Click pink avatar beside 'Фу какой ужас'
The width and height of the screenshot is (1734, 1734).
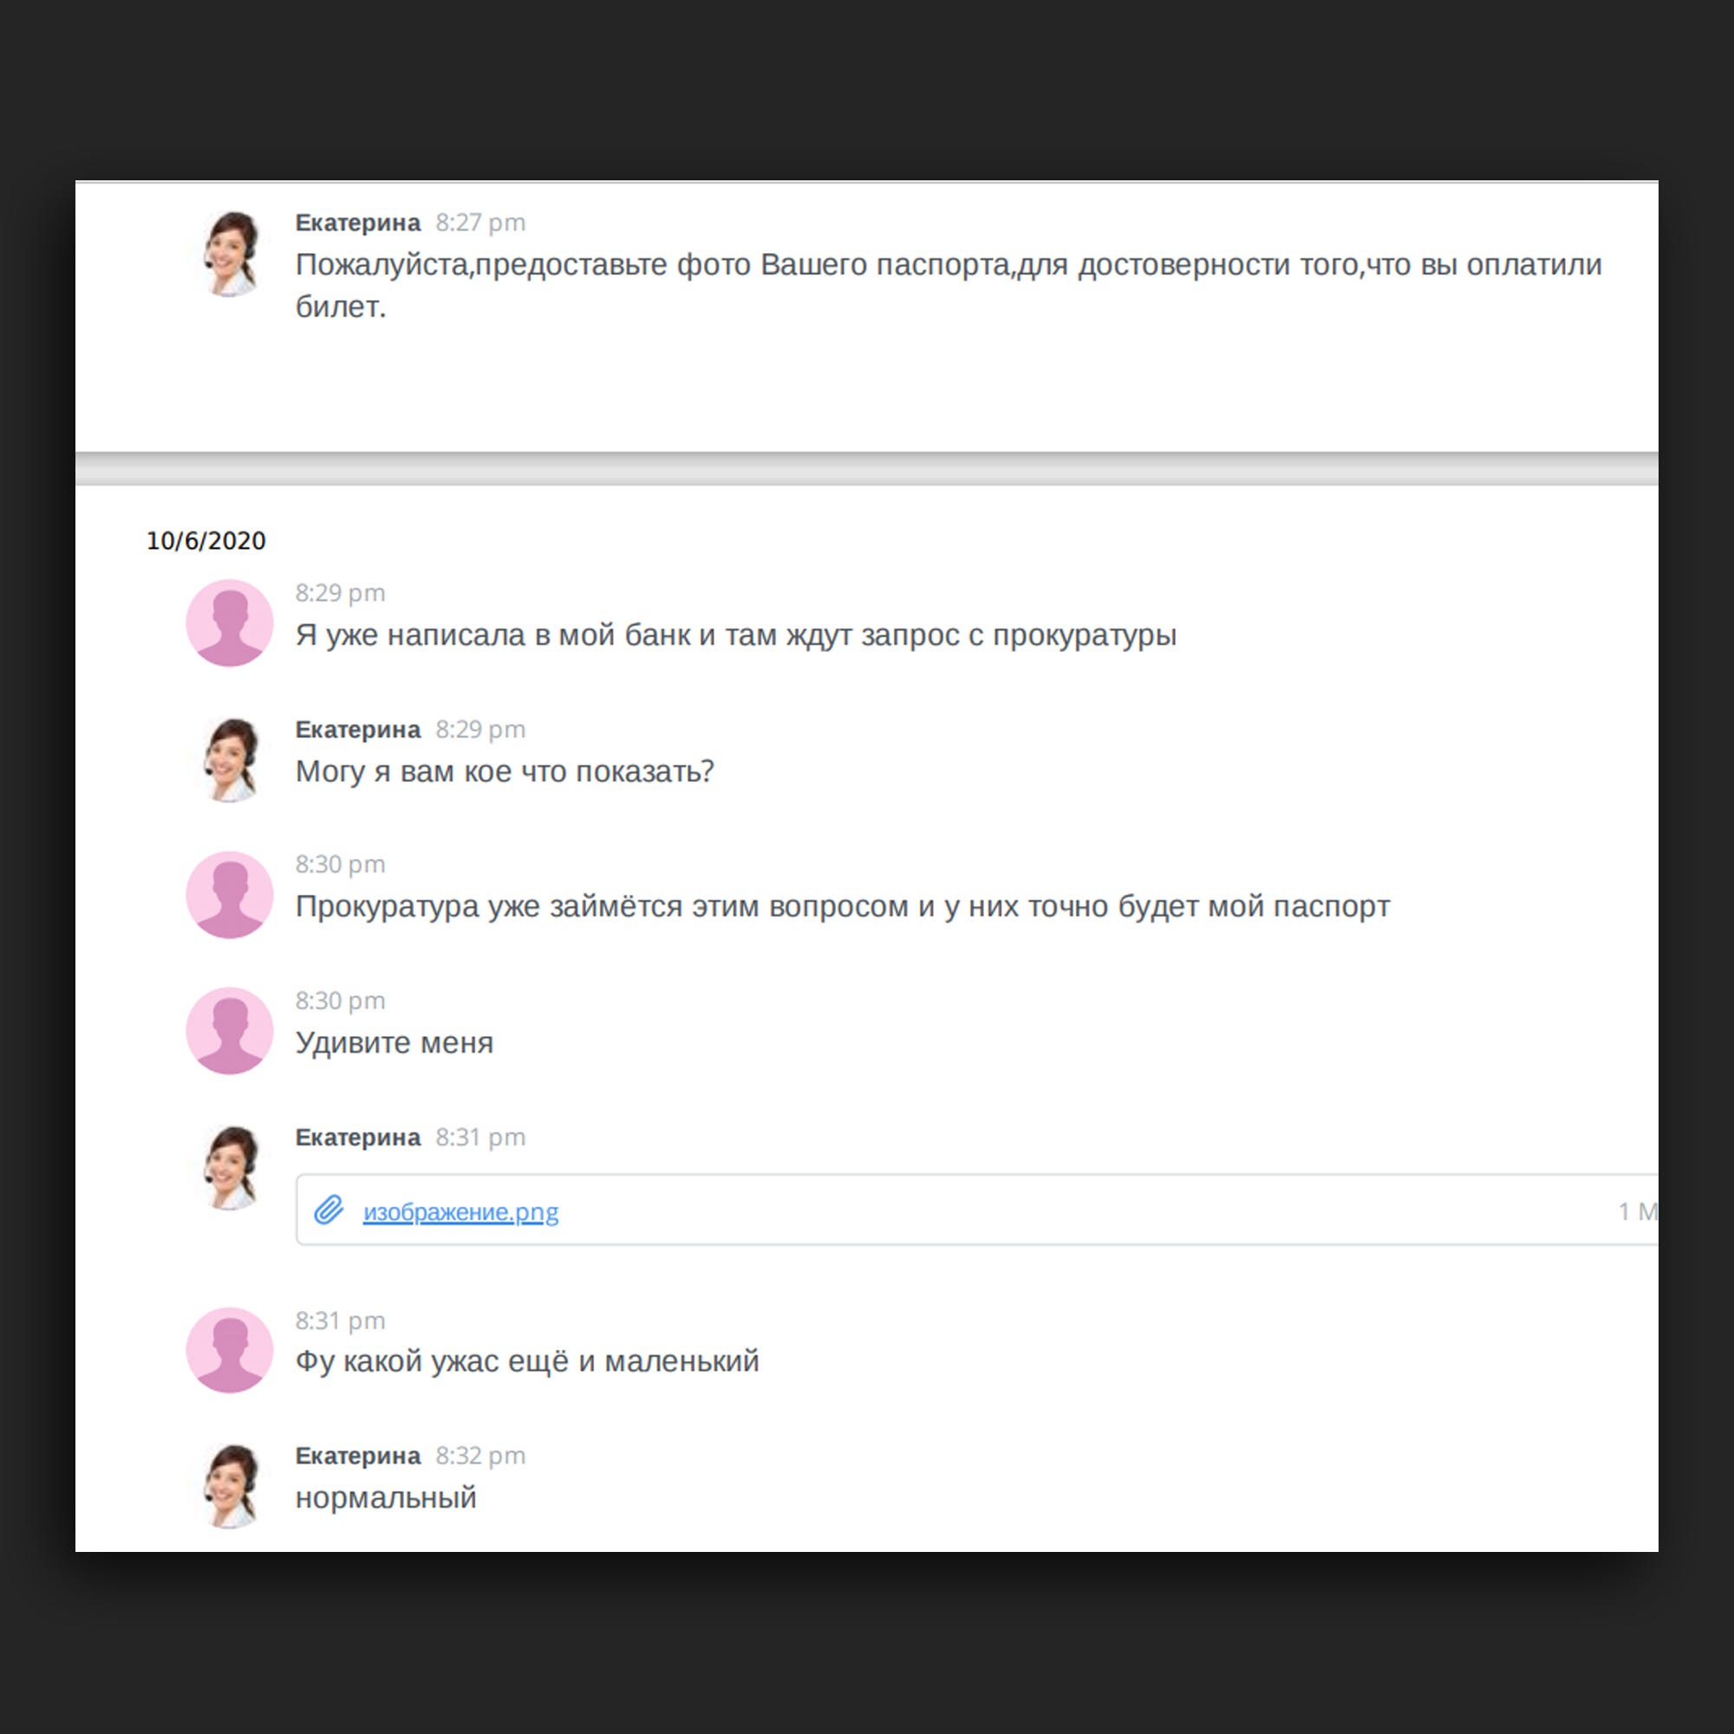point(230,1350)
